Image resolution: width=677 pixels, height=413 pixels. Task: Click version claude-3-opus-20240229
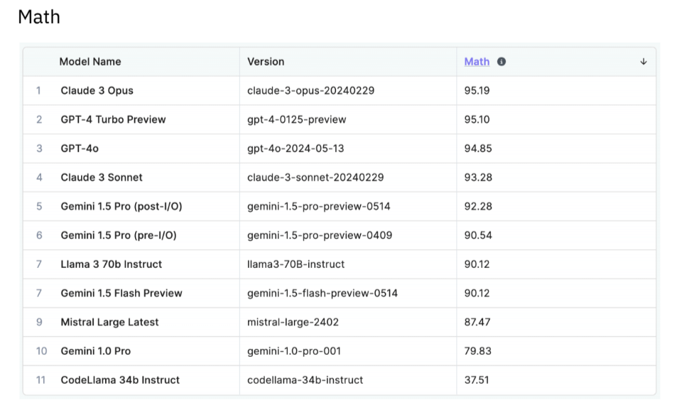311,91
